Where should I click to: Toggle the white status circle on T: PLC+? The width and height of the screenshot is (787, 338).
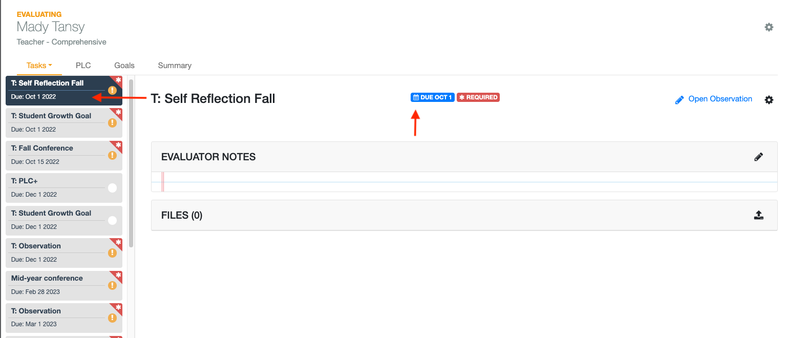coord(112,188)
